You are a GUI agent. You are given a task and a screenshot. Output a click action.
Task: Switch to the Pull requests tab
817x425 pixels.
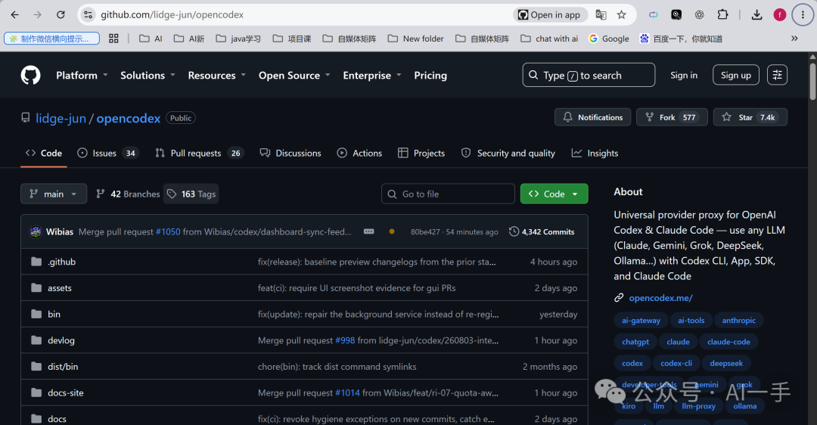tap(199, 153)
